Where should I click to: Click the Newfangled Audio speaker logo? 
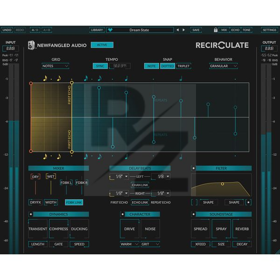pyautogui.click(x=31, y=45)
